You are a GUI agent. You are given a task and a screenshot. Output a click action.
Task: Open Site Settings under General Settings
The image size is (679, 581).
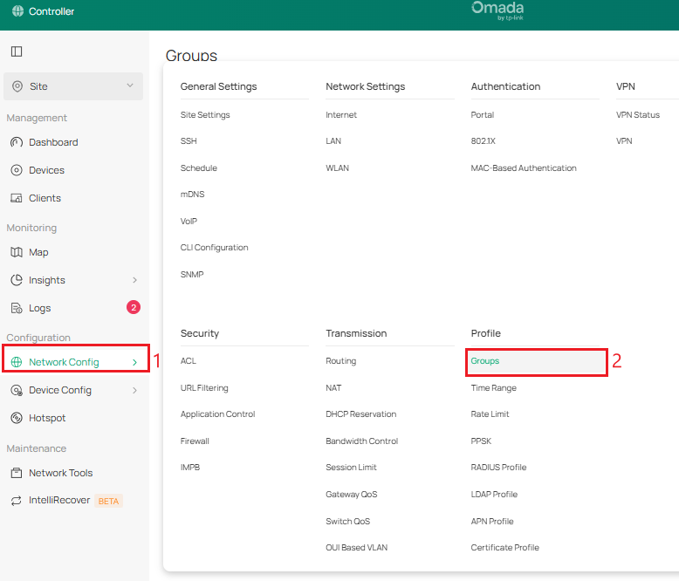[205, 115]
